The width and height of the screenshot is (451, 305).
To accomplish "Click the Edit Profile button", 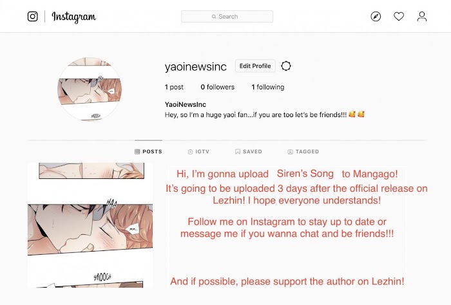I will (x=255, y=66).
